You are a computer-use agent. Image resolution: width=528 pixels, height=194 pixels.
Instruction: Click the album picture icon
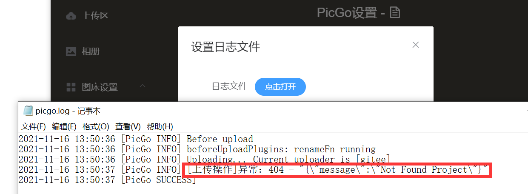click(71, 51)
